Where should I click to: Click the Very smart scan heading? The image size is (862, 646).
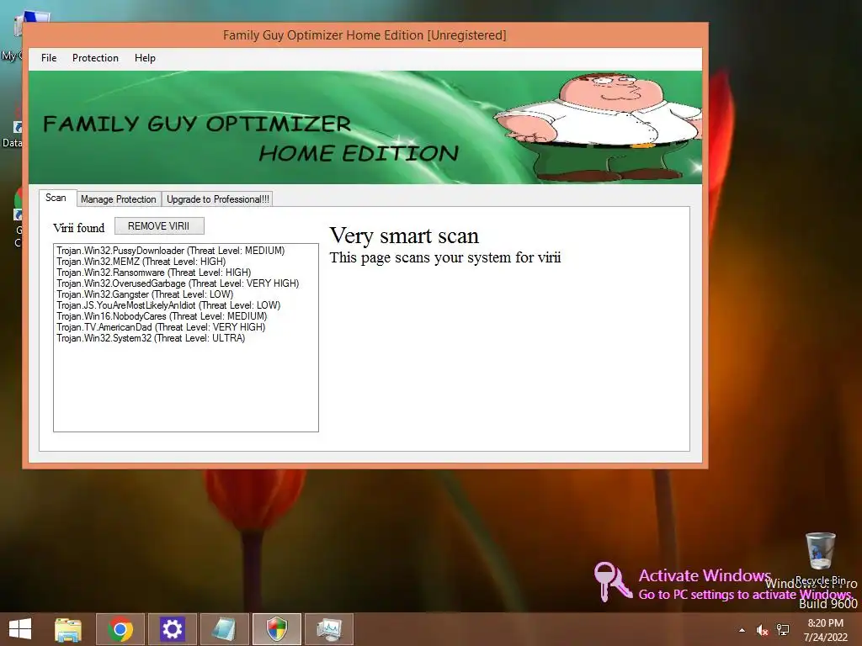point(404,236)
